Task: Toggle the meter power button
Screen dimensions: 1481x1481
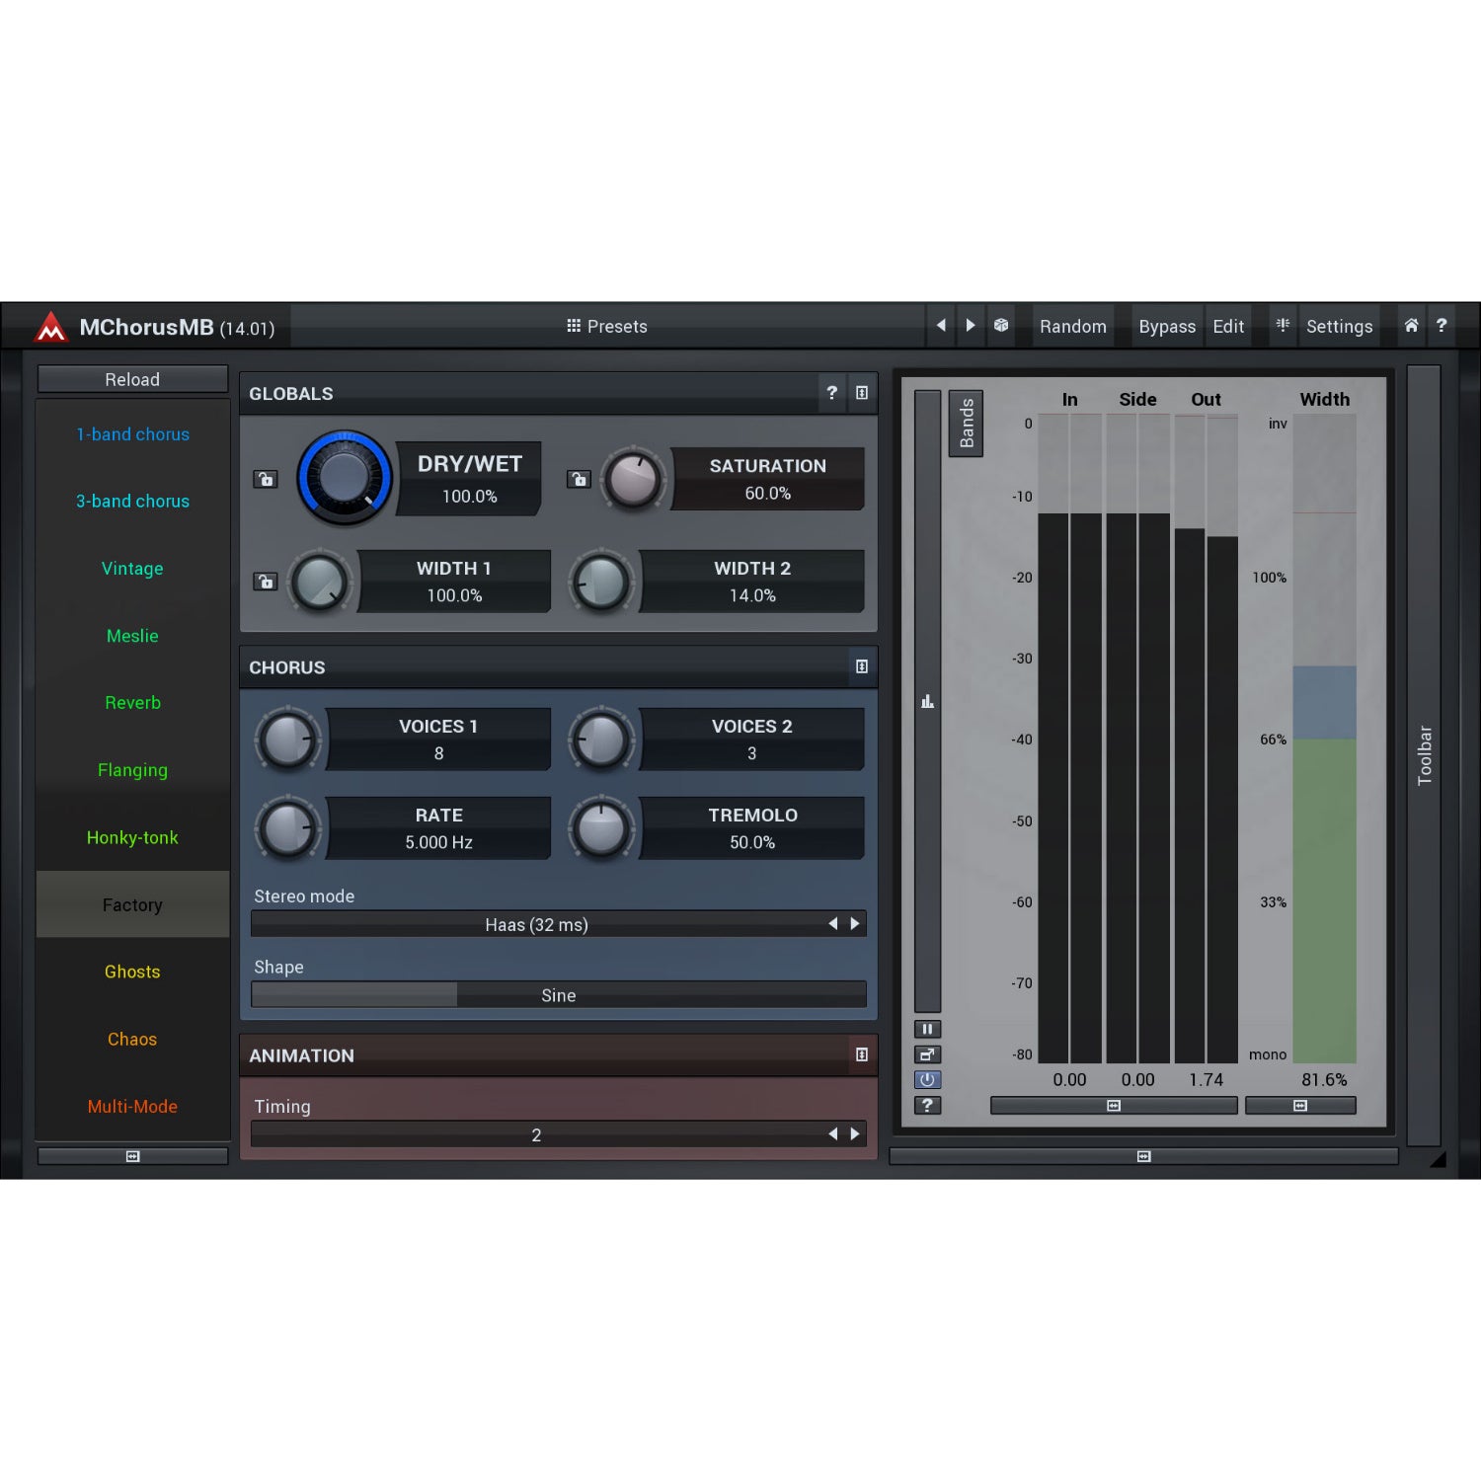Action: click(x=927, y=1080)
